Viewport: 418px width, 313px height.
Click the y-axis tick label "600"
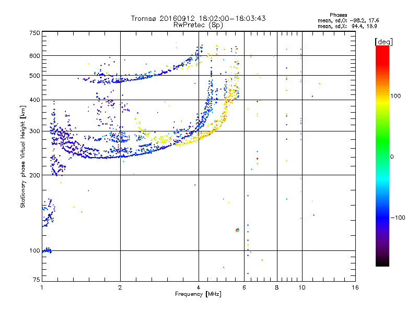34,56
